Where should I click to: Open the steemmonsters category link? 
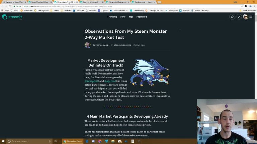click(x=122, y=45)
